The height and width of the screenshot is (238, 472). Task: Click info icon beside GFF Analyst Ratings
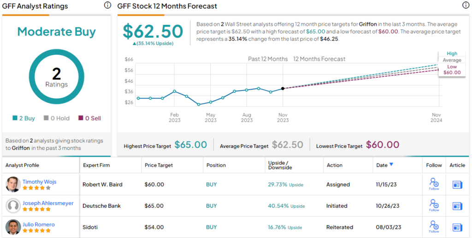pos(107,6)
